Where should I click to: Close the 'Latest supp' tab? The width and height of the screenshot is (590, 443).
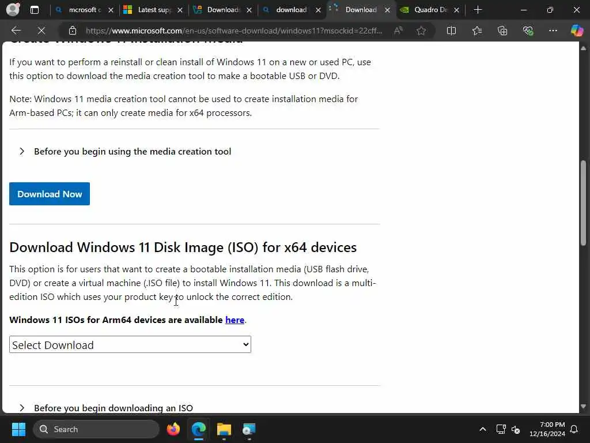pyautogui.click(x=180, y=10)
